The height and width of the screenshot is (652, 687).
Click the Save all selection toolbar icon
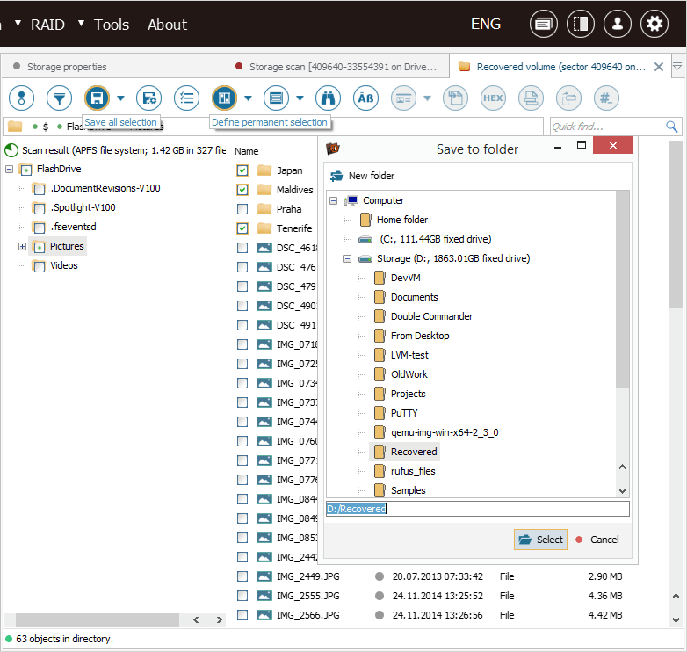coord(97,98)
